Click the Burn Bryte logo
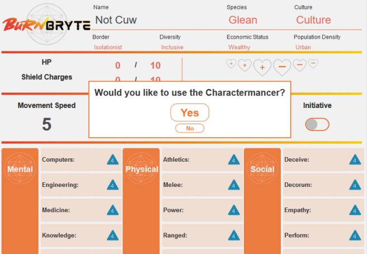The height and width of the screenshot is (254, 367). tap(46, 25)
